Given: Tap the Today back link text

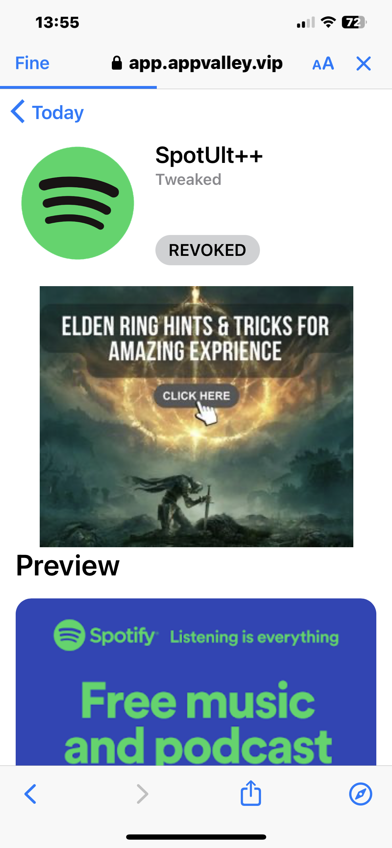Looking at the screenshot, I should click(x=58, y=112).
